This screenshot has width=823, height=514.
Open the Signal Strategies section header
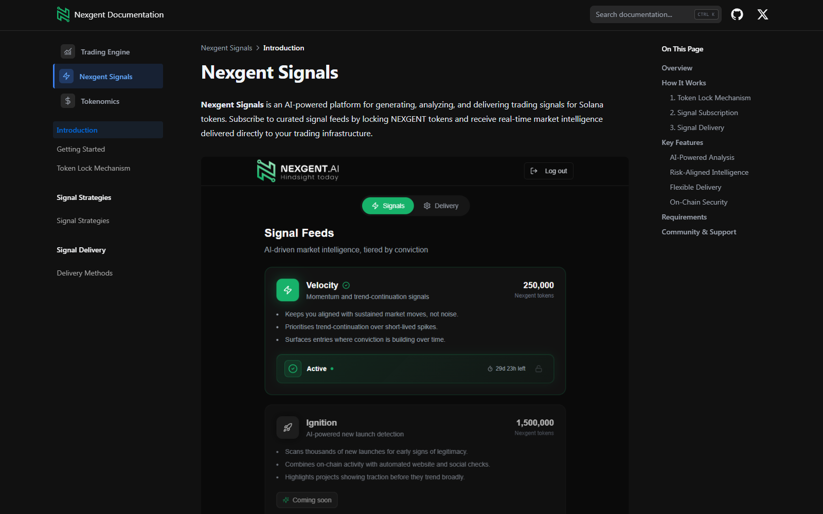pyautogui.click(x=83, y=197)
